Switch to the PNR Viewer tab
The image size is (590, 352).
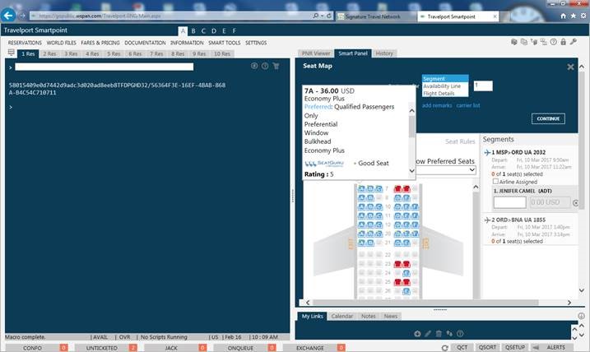tap(316, 53)
